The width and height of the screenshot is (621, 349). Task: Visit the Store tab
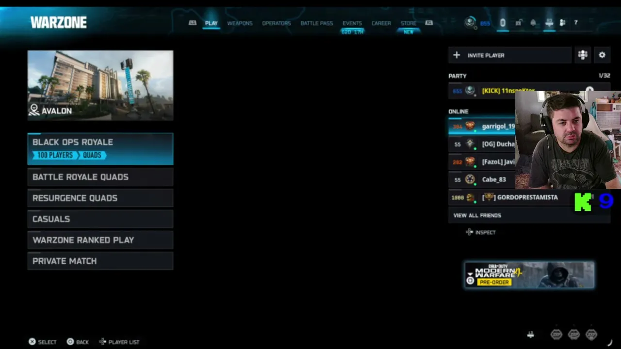(x=409, y=23)
